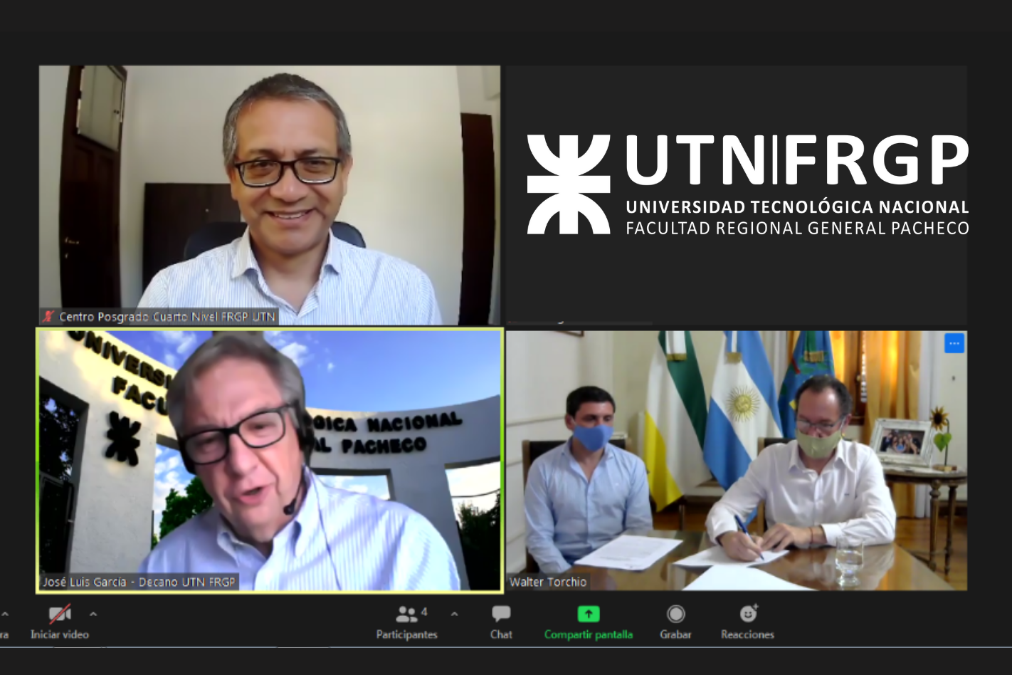
Task: Click Compartir pantalla share screen button
Action: point(588,622)
